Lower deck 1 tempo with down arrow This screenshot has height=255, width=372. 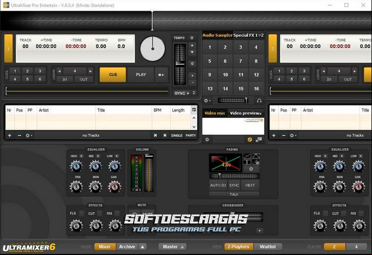193,52
